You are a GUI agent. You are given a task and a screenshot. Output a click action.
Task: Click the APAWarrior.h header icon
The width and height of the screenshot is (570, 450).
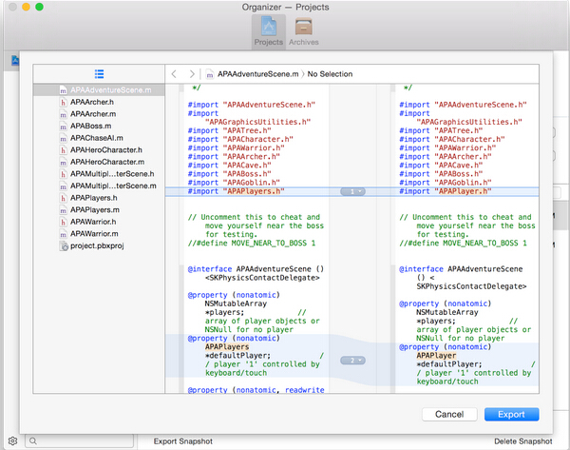[x=63, y=221]
